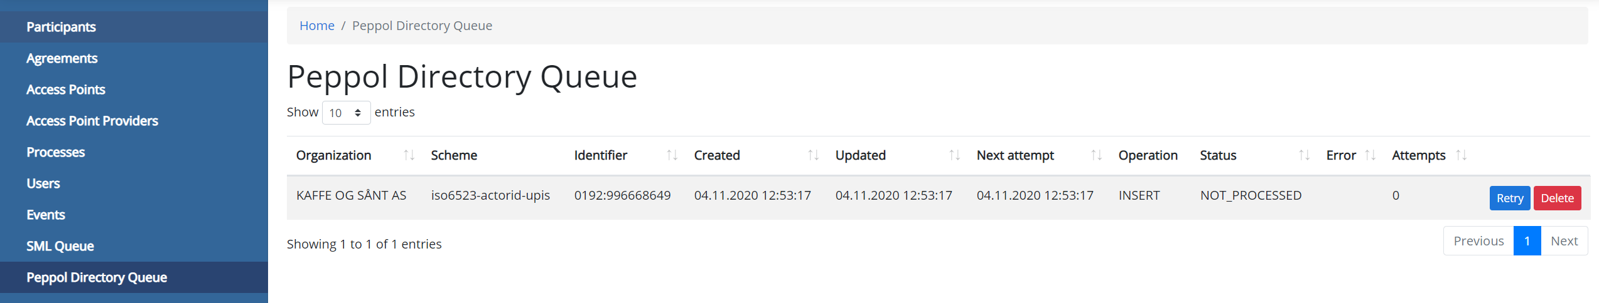1599x303 pixels.
Task: Sort by Identifier using sort arrows
Action: click(672, 155)
